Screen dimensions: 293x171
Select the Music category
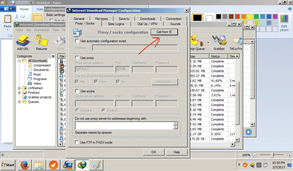(x=37, y=74)
